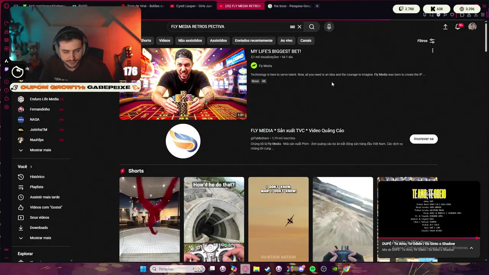Viewport: 489px width, 275px height.
Task: Subscribe with the Inscrever-se button
Action: [x=424, y=139]
